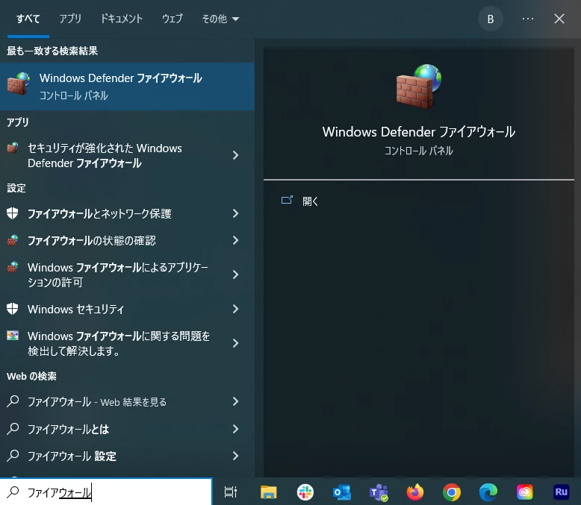Image resolution: width=581 pixels, height=505 pixels.
Task: Expand chevron for Windows セキュリティ
Action: (236, 309)
